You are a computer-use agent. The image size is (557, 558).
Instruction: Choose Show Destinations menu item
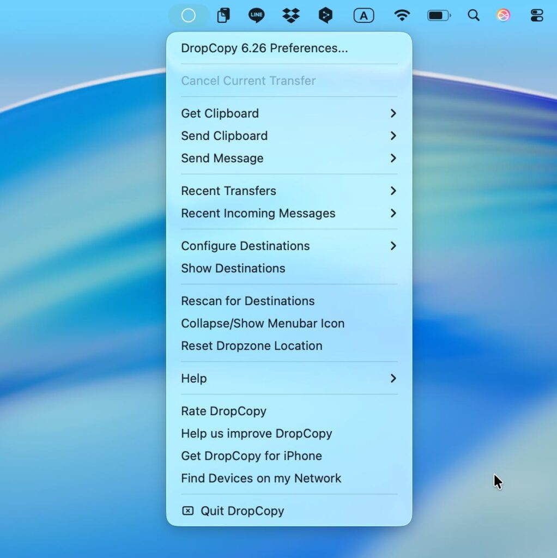click(x=233, y=268)
